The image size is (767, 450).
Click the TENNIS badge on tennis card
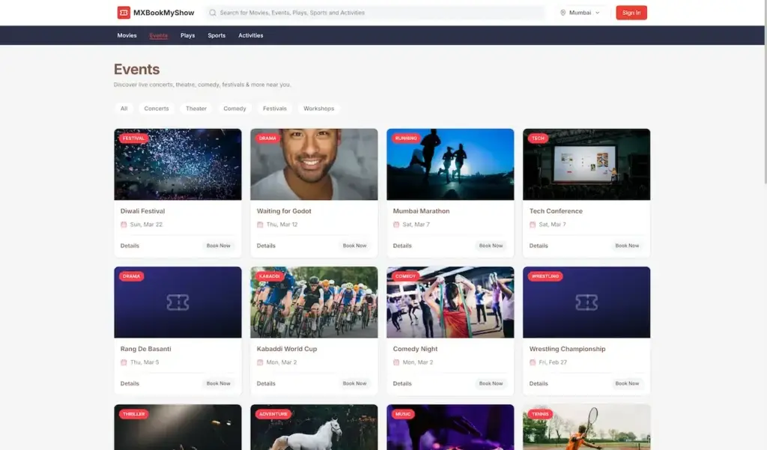[x=540, y=414]
